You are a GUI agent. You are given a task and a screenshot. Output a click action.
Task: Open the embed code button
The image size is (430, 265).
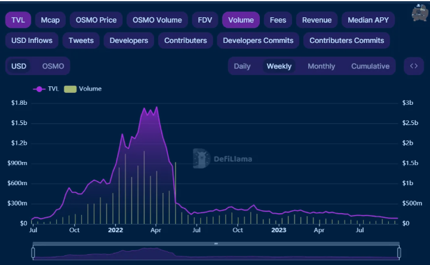(x=414, y=66)
